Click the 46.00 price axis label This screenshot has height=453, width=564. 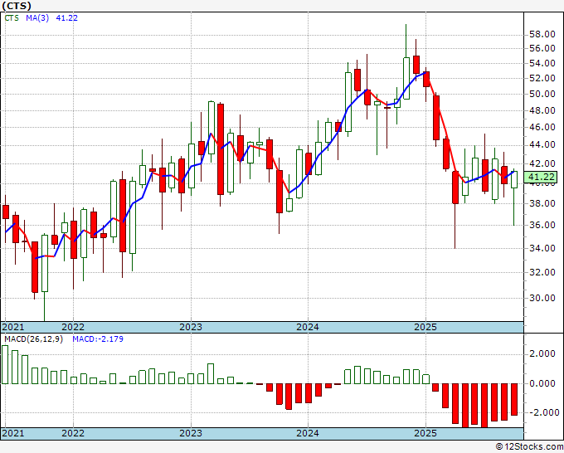tap(542, 127)
